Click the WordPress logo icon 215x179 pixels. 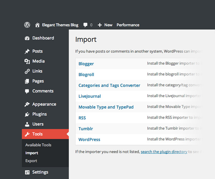[27, 25]
